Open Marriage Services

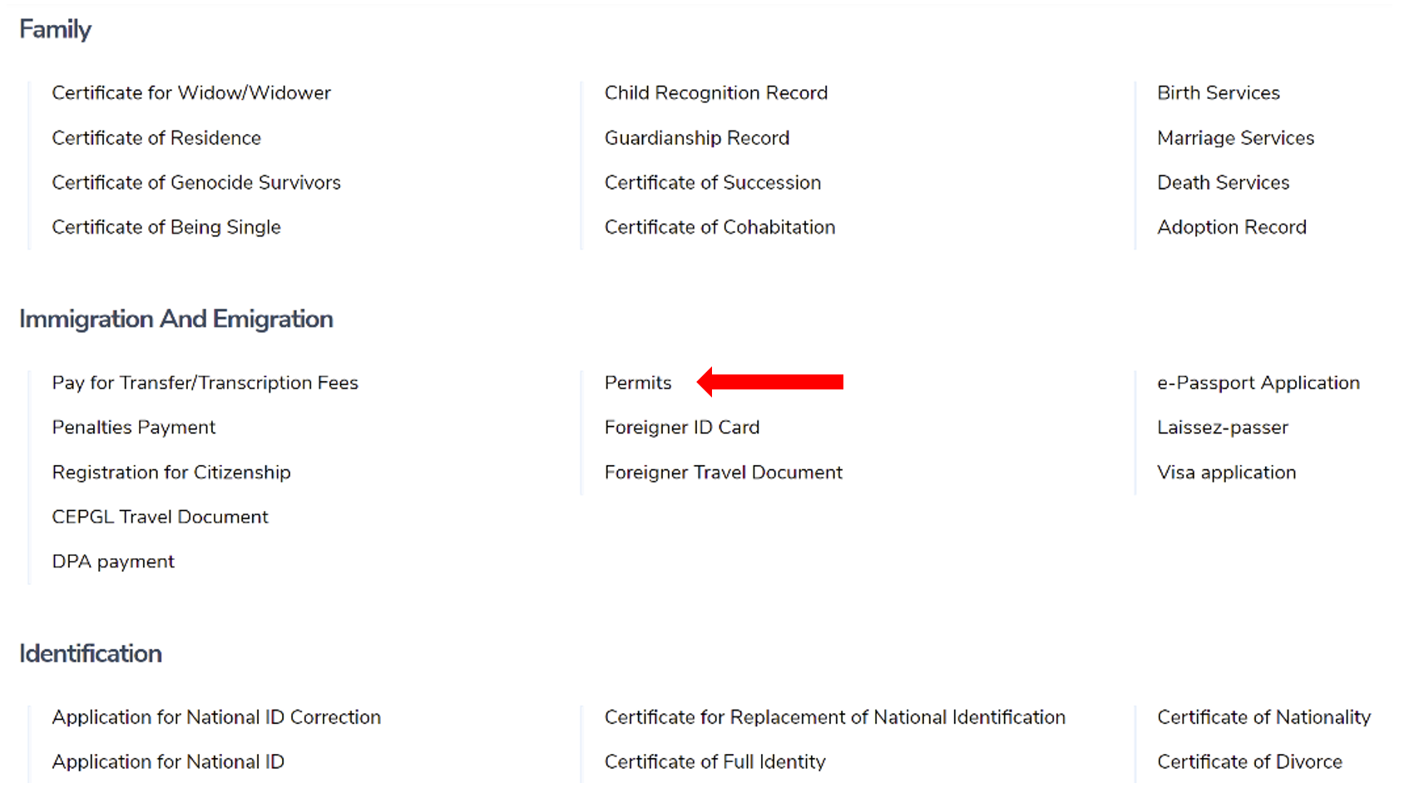click(1235, 137)
